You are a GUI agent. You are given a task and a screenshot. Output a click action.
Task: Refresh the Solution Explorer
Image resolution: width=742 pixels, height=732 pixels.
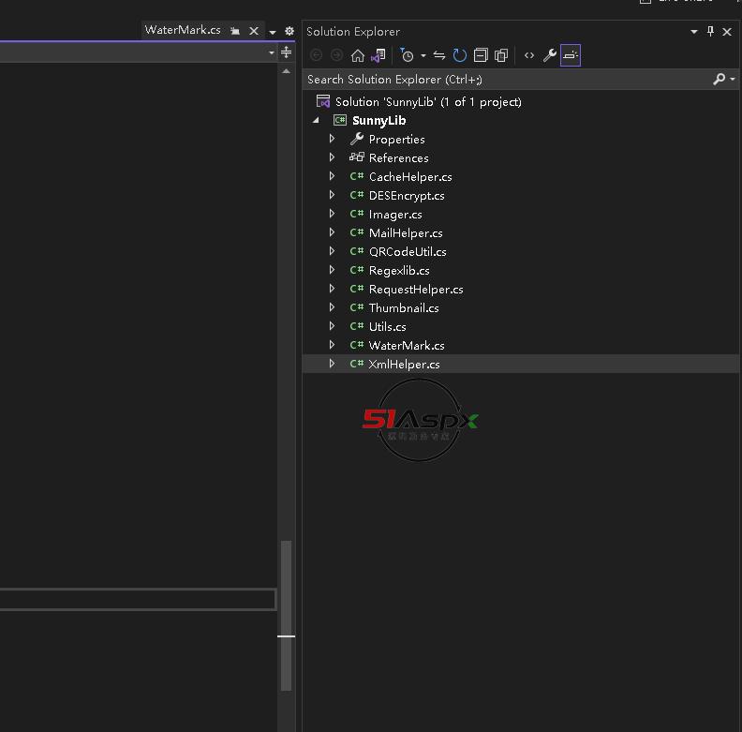[x=459, y=55]
